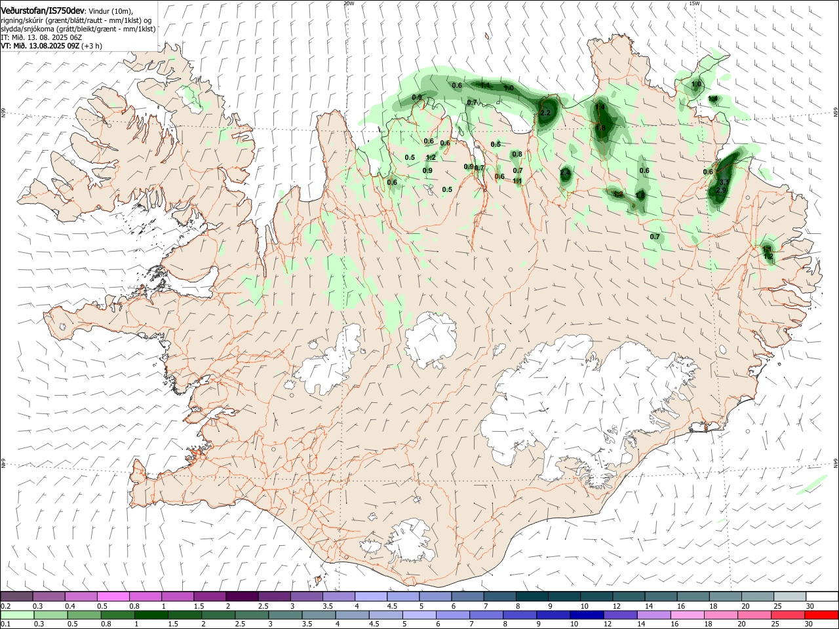Screen dimensions: 839x629
Task: Select the bright pink 0.5 swatch in the upper legend
Action: (113, 596)
